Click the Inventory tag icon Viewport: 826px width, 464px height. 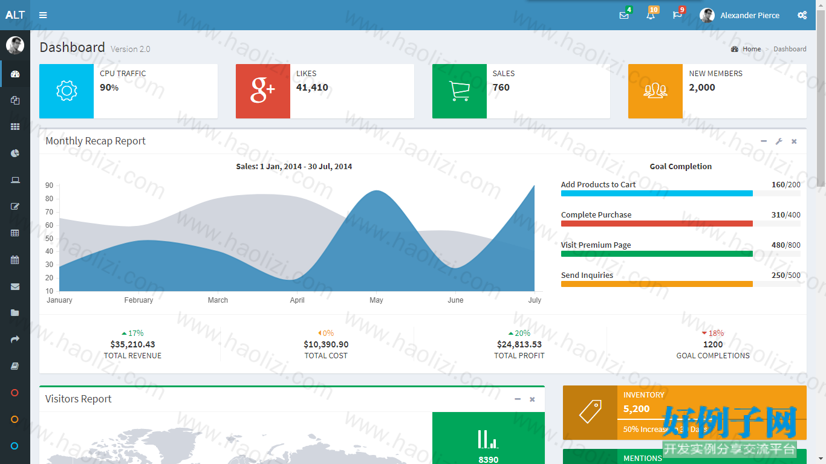[x=590, y=413]
